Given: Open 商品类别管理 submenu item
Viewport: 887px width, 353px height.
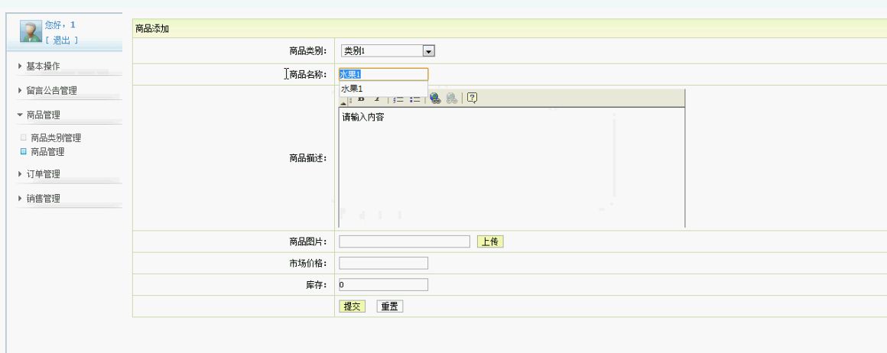Looking at the screenshot, I should 56,138.
